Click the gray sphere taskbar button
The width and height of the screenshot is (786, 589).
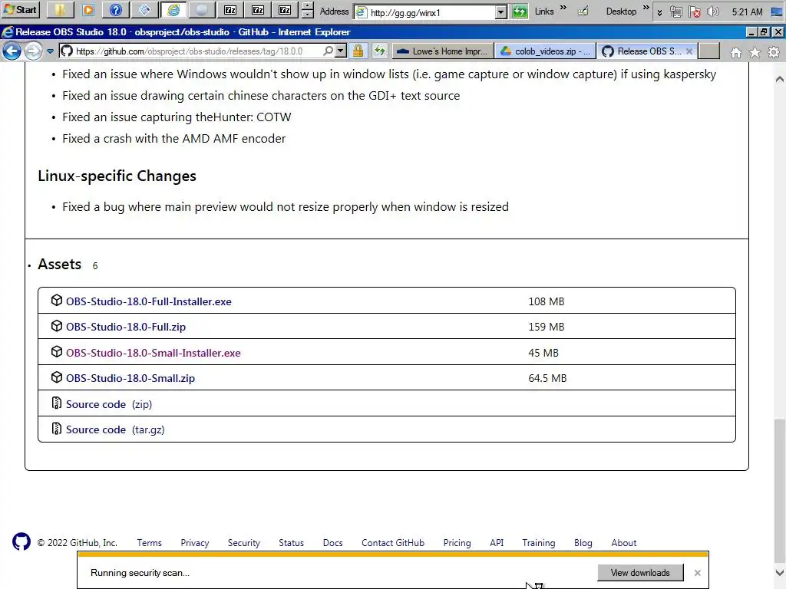(x=202, y=9)
